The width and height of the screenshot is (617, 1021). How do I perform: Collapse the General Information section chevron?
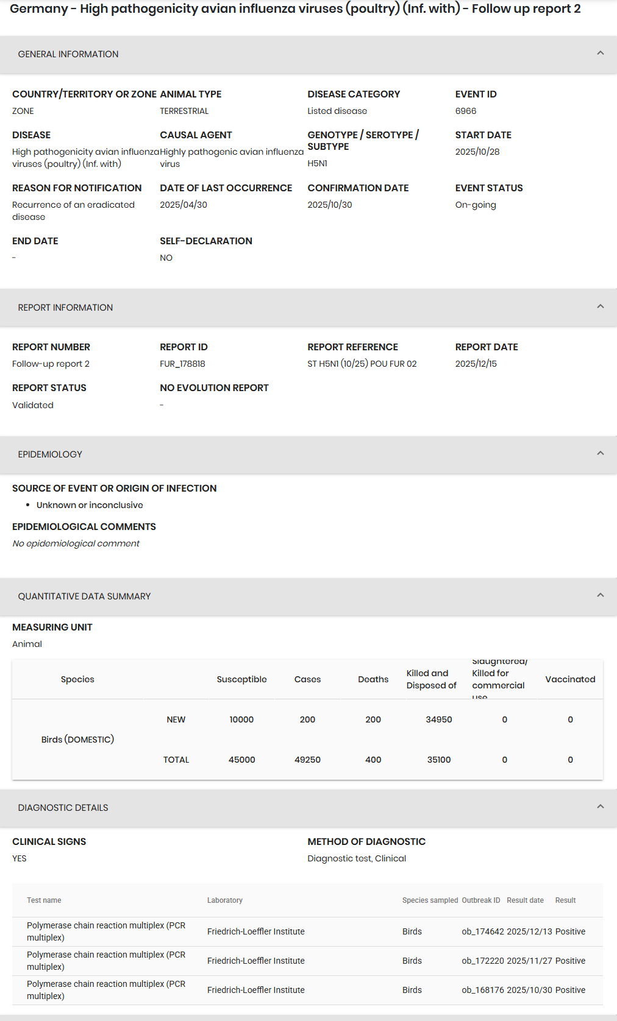(x=601, y=54)
